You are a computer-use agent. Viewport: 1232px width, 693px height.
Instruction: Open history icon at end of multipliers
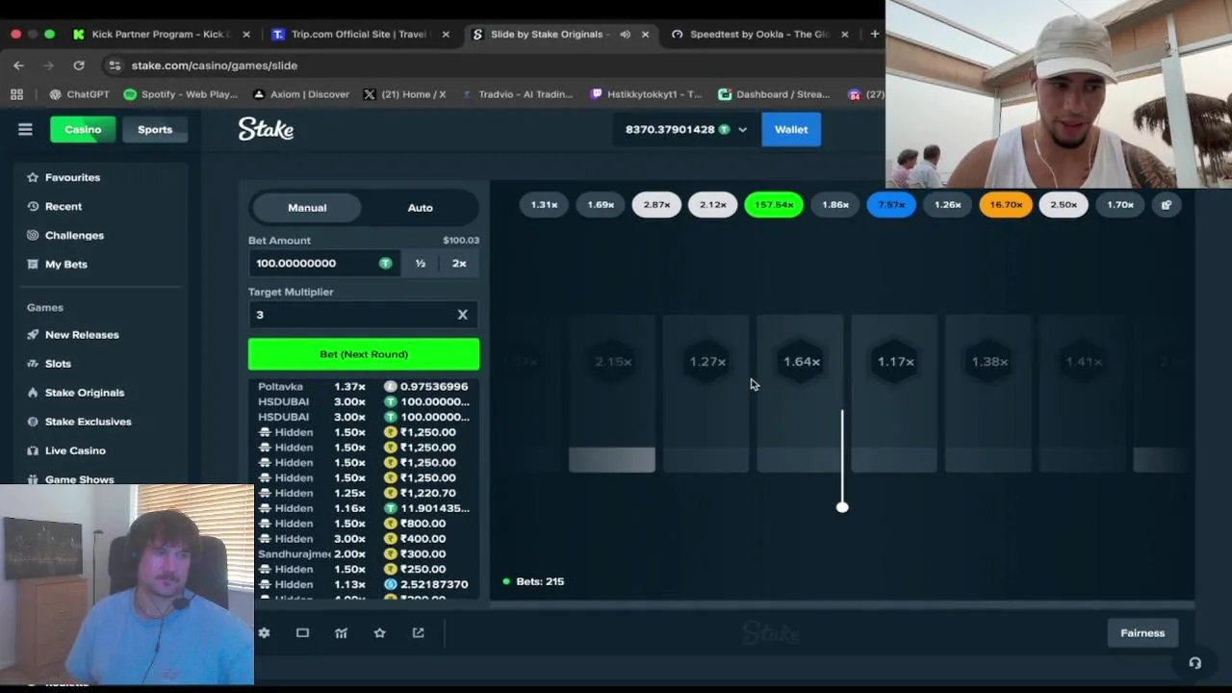click(x=1167, y=204)
